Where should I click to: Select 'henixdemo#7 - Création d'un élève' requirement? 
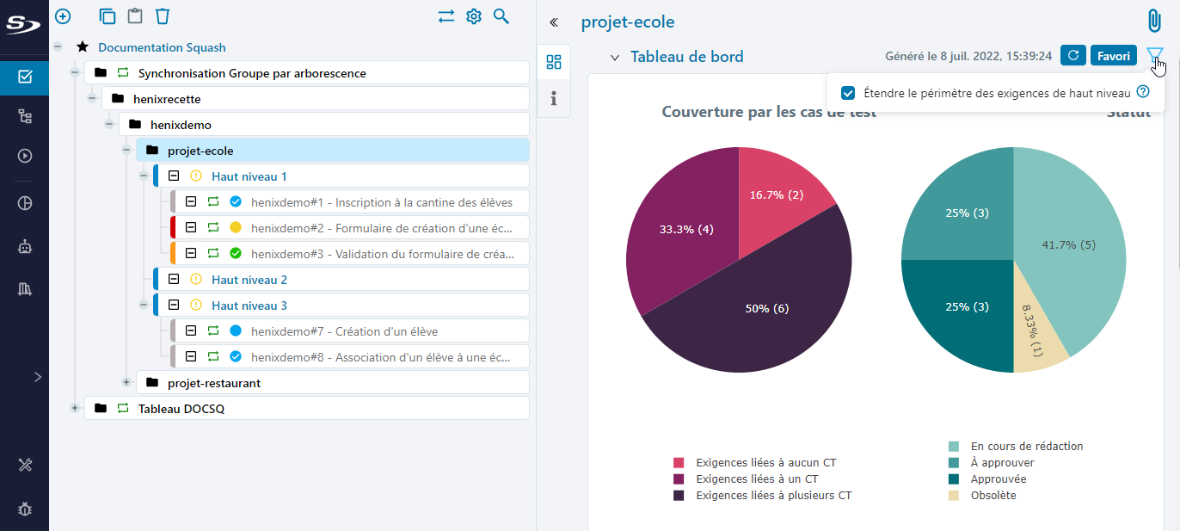344,331
